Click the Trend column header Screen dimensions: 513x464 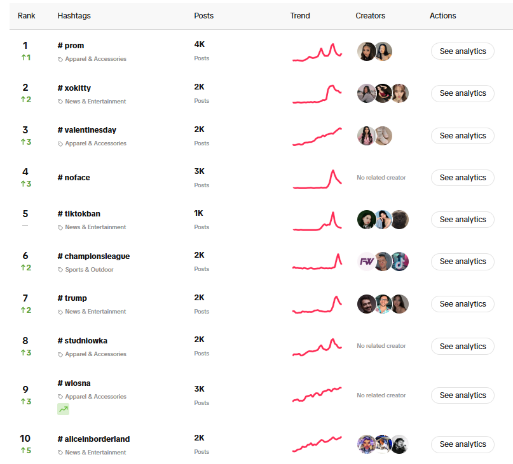point(300,16)
